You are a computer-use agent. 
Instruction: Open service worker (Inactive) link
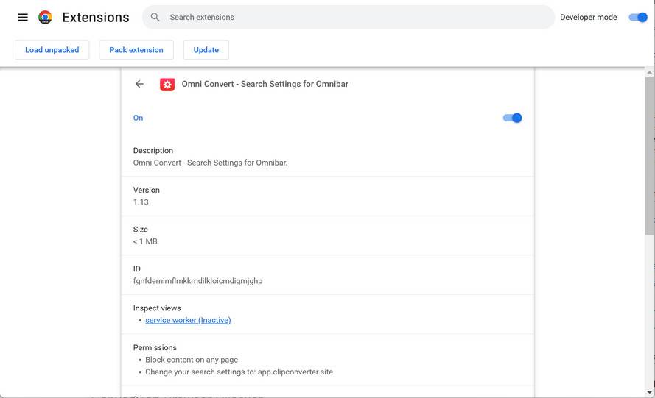pyautogui.click(x=188, y=320)
